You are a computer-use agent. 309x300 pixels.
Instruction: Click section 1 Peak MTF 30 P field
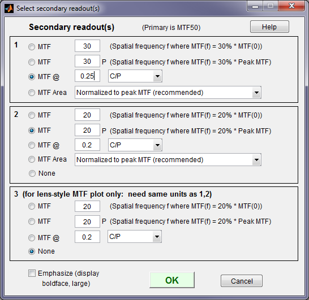[87, 62]
